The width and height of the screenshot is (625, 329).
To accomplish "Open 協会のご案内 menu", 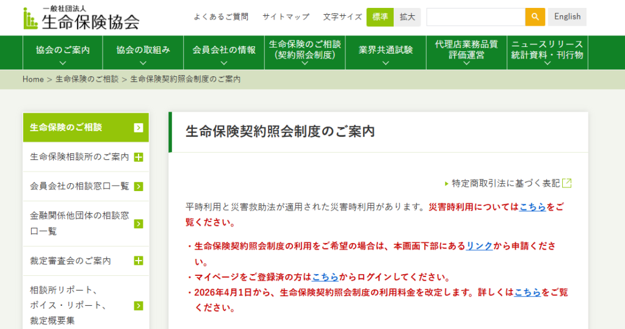I will tap(63, 52).
